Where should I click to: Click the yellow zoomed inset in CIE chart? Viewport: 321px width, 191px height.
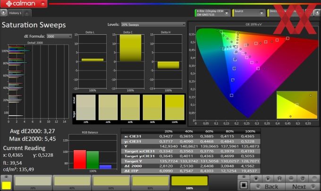tap(297, 105)
